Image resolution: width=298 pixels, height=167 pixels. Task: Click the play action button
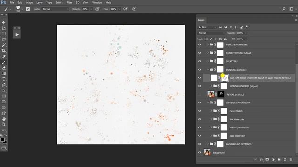pyautogui.click(x=17, y=35)
